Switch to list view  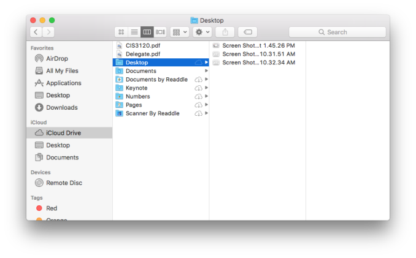coord(134,32)
